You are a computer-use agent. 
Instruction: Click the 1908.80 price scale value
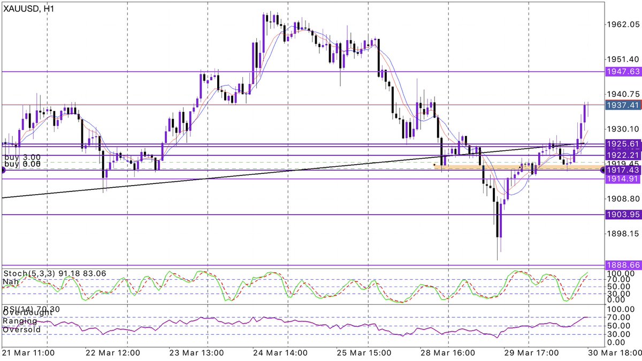pyautogui.click(x=623, y=198)
